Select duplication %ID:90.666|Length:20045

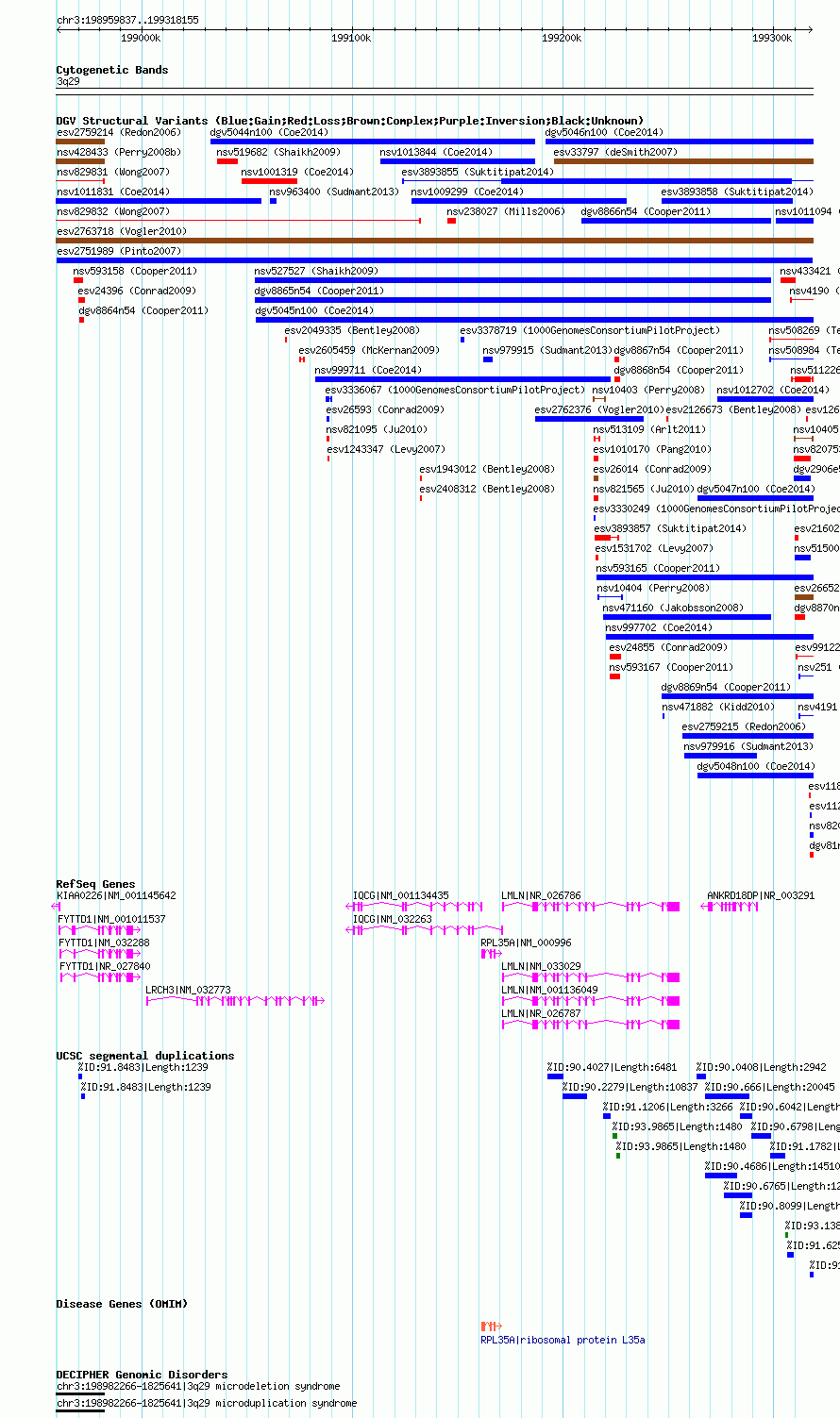[770, 1087]
